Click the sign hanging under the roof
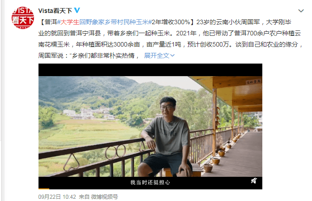312x201 pixels. pyautogui.click(x=253, y=81)
